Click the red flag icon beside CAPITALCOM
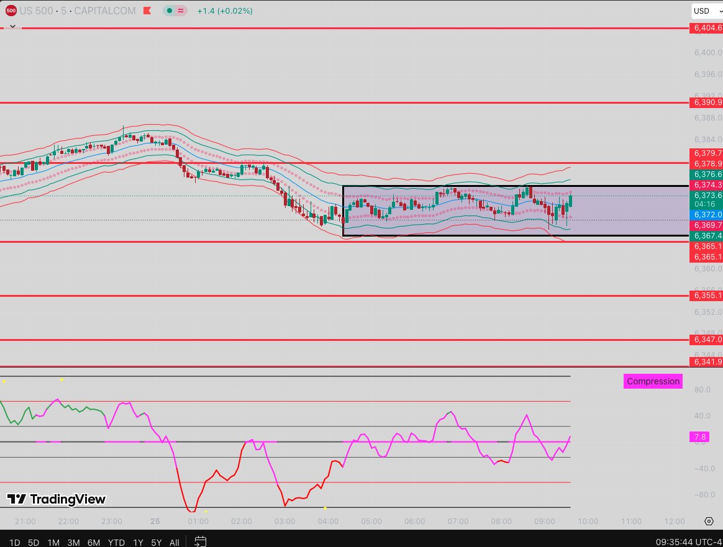Image resolution: width=723 pixels, height=547 pixels. tap(147, 11)
